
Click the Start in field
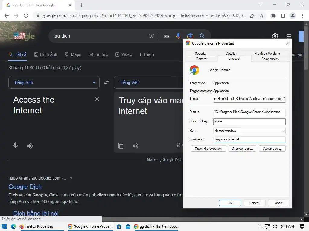[249, 112]
